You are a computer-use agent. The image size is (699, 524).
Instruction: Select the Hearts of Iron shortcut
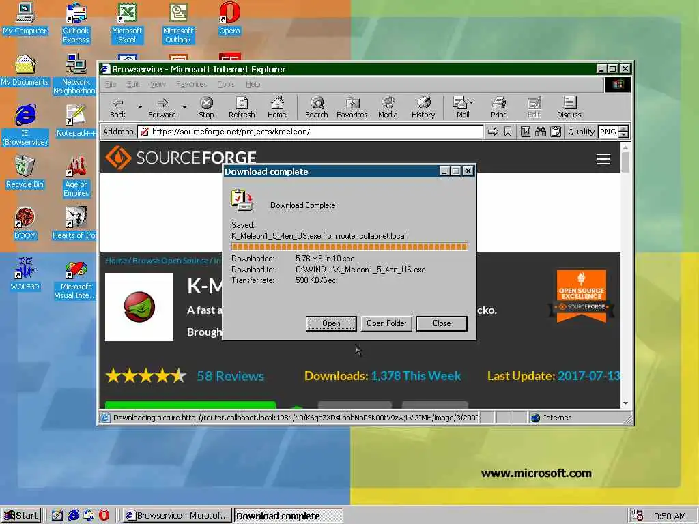[x=75, y=224]
